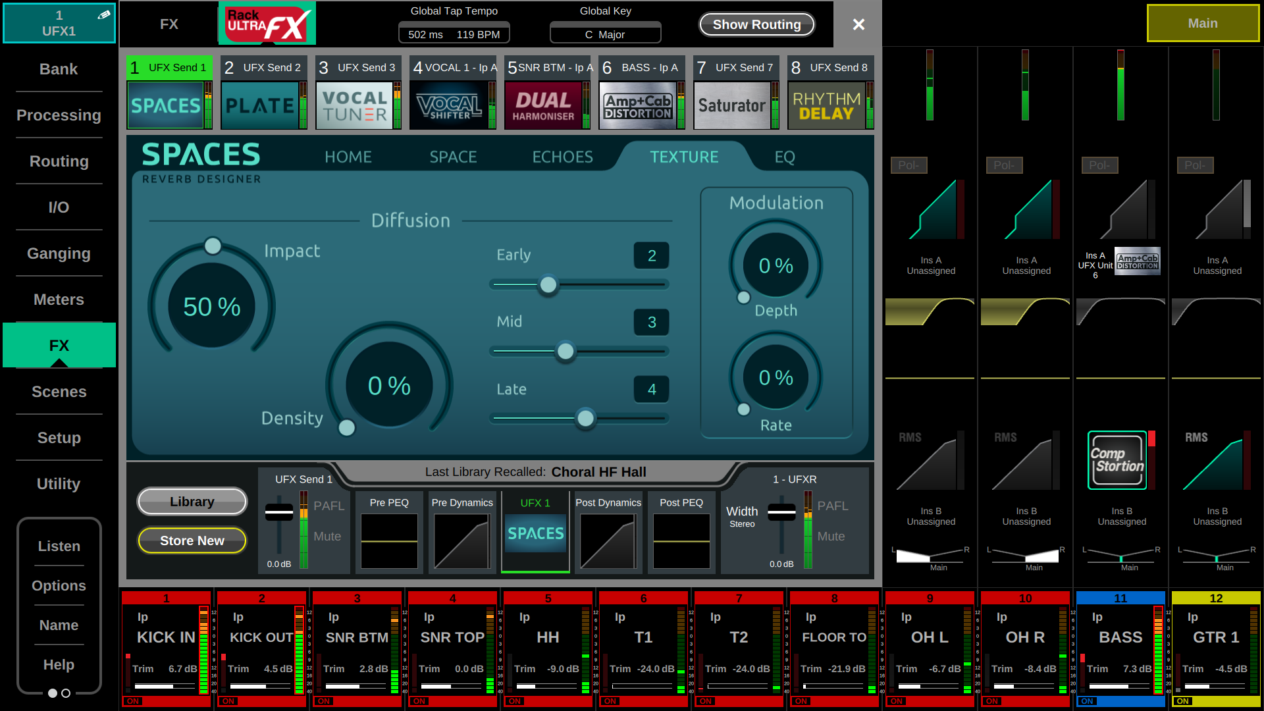This screenshot has height=711, width=1264.
Task: Toggle Mute on UFX Send 1
Action: (327, 537)
